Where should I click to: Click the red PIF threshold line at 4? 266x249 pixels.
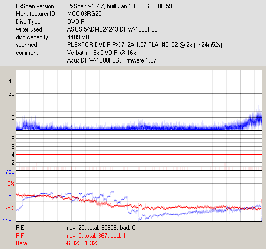click(x=139, y=155)
